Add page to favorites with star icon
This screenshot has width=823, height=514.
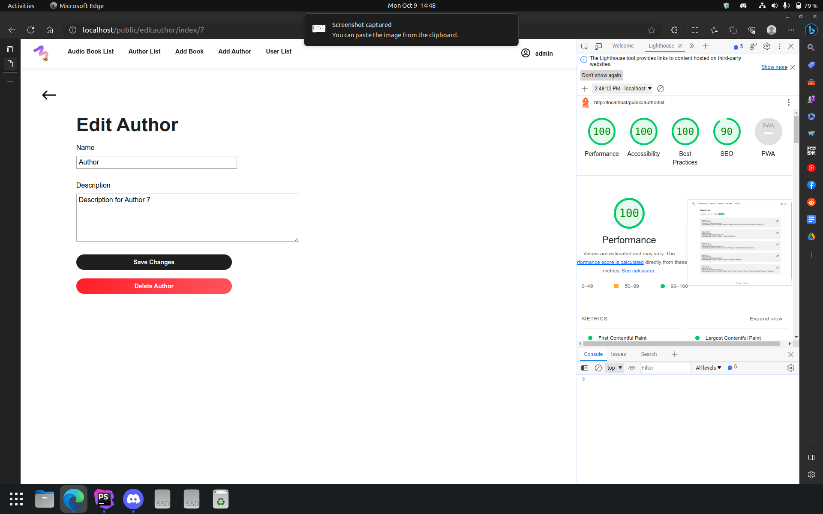click(x=652, y=30)
